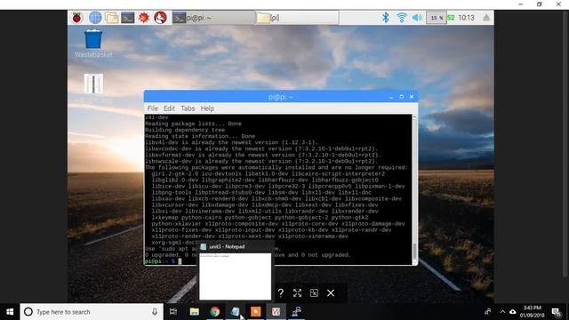Open the cloud icon in system tray
569x320 pixels.
[512, 312]
